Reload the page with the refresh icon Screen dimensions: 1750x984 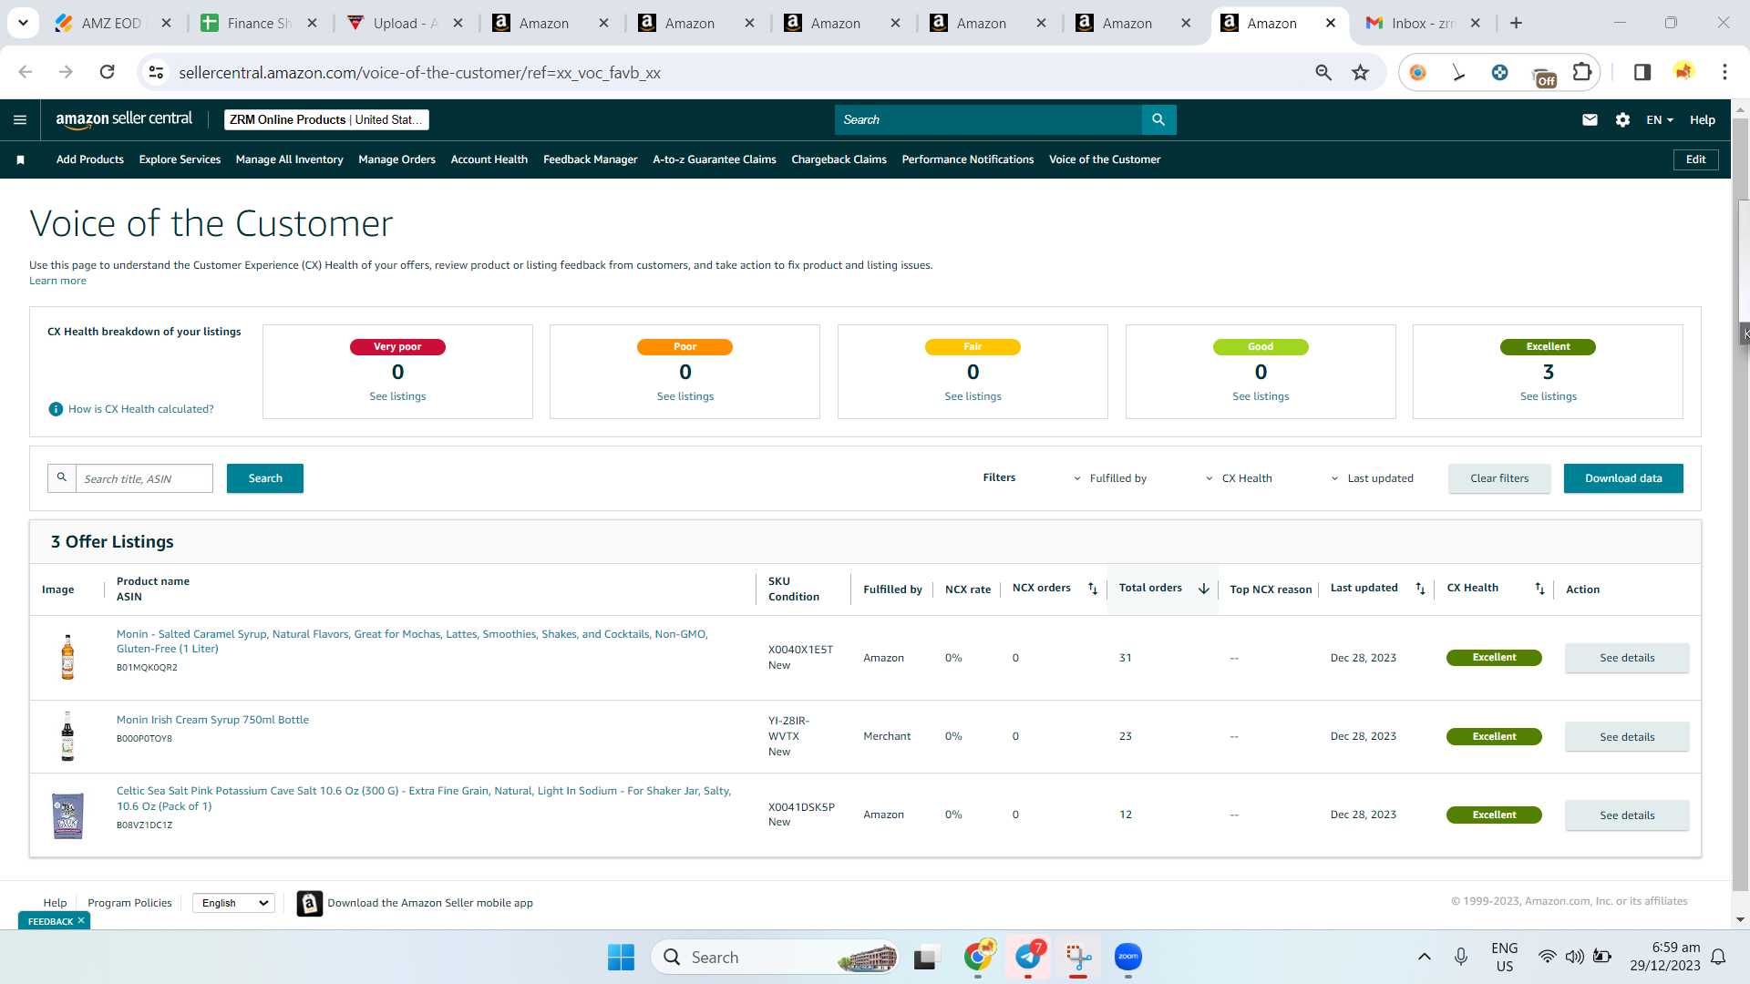coord(107,72)
